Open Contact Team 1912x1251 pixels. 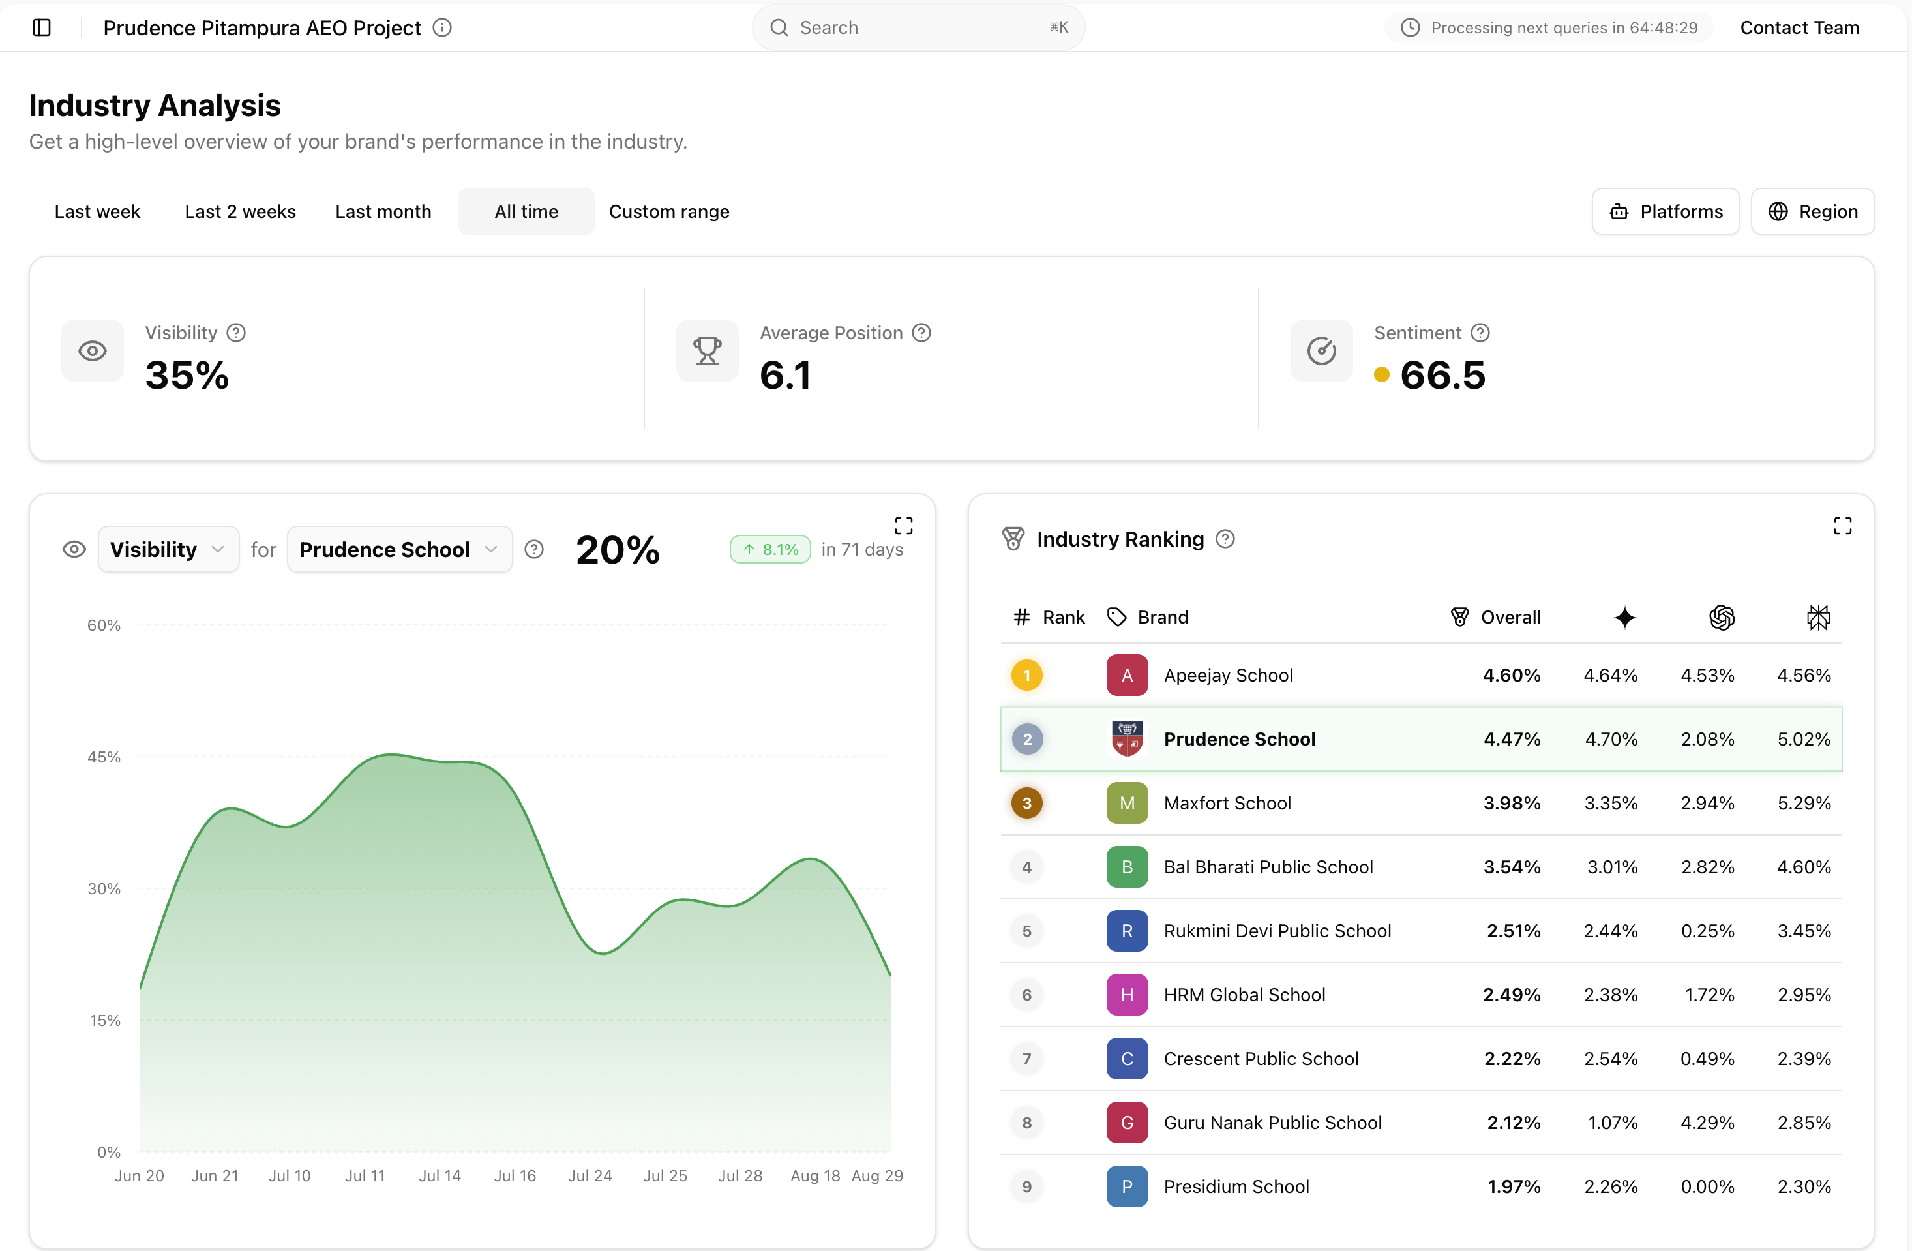pos(1800,27)
